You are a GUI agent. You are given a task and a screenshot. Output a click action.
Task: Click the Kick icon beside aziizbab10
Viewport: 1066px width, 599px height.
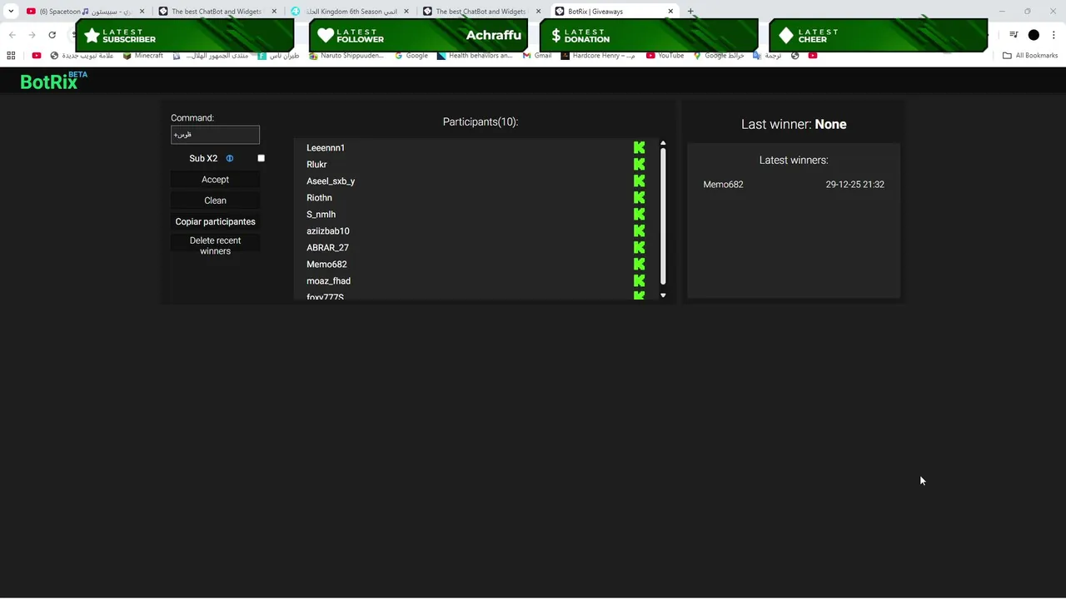[639, 231]
